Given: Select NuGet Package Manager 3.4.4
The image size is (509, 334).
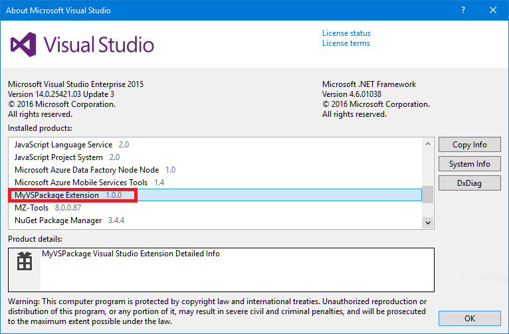Looking at the screenshot, I should coord(215,220).
